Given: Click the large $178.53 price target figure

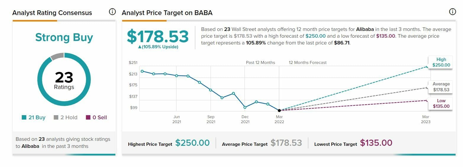Looking at the screenshot, I should [x=158, y=37].
